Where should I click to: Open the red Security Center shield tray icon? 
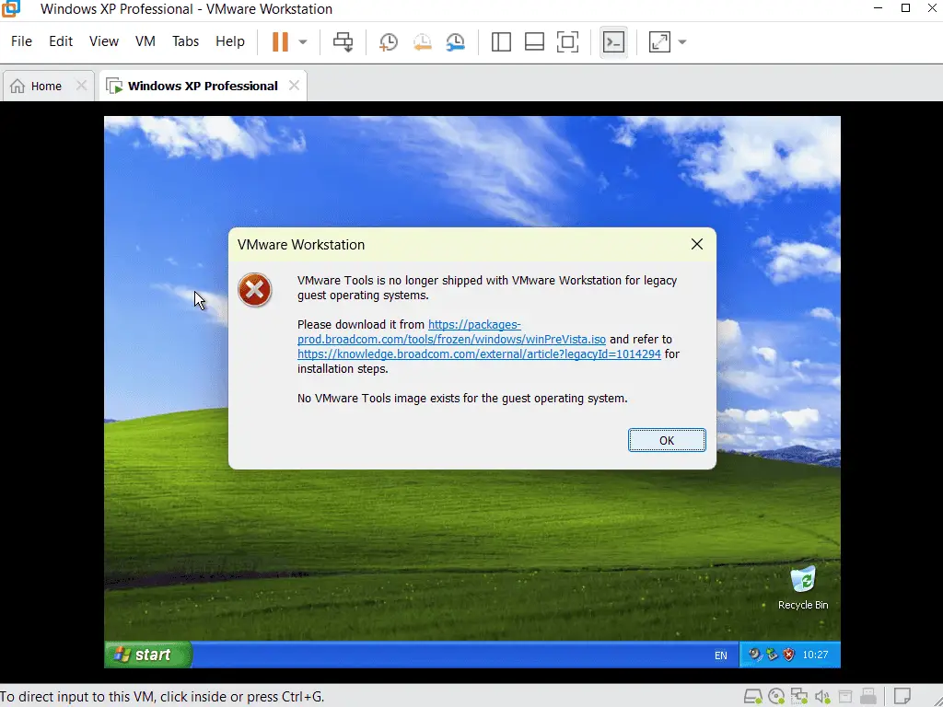coord(788,655)
